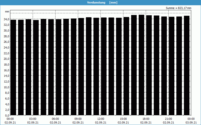Select the 20,0 y-axis label
Image resolution: width=201 pixels, height=125 pixels.
pos(7,59)
